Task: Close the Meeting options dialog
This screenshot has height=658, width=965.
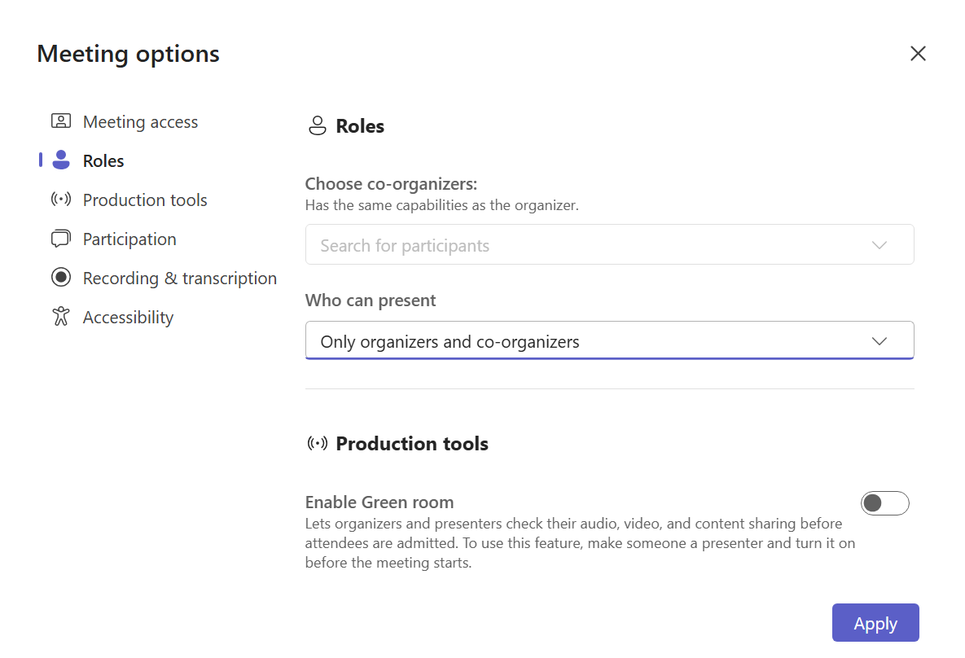Action: point(918,54)
